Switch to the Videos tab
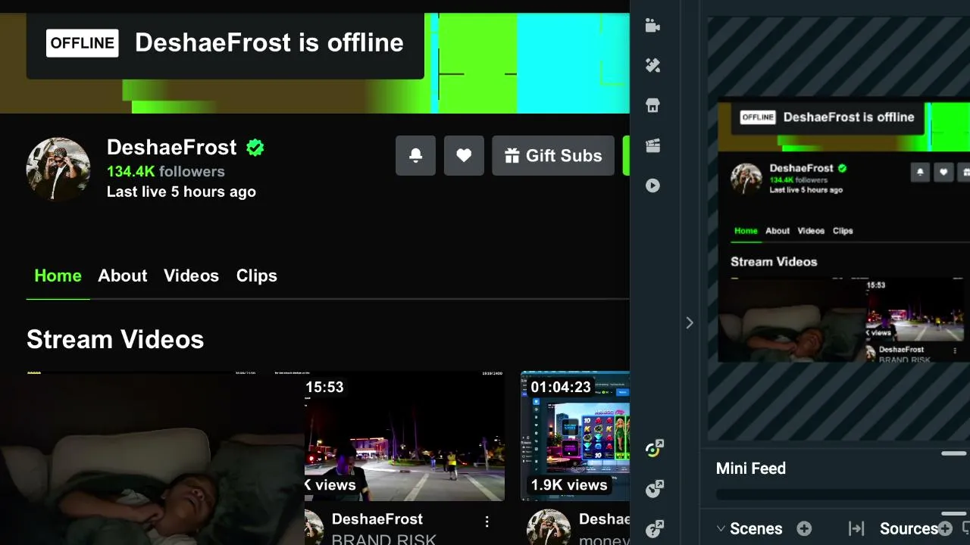This screenshot has height=545, width=970. point(192,276)
